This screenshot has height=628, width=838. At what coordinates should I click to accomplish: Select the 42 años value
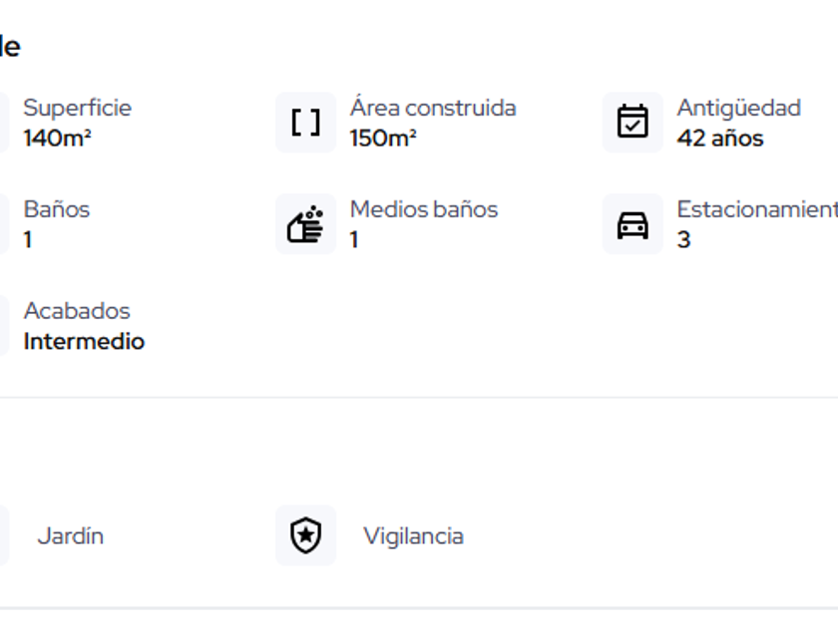(719, 139)
